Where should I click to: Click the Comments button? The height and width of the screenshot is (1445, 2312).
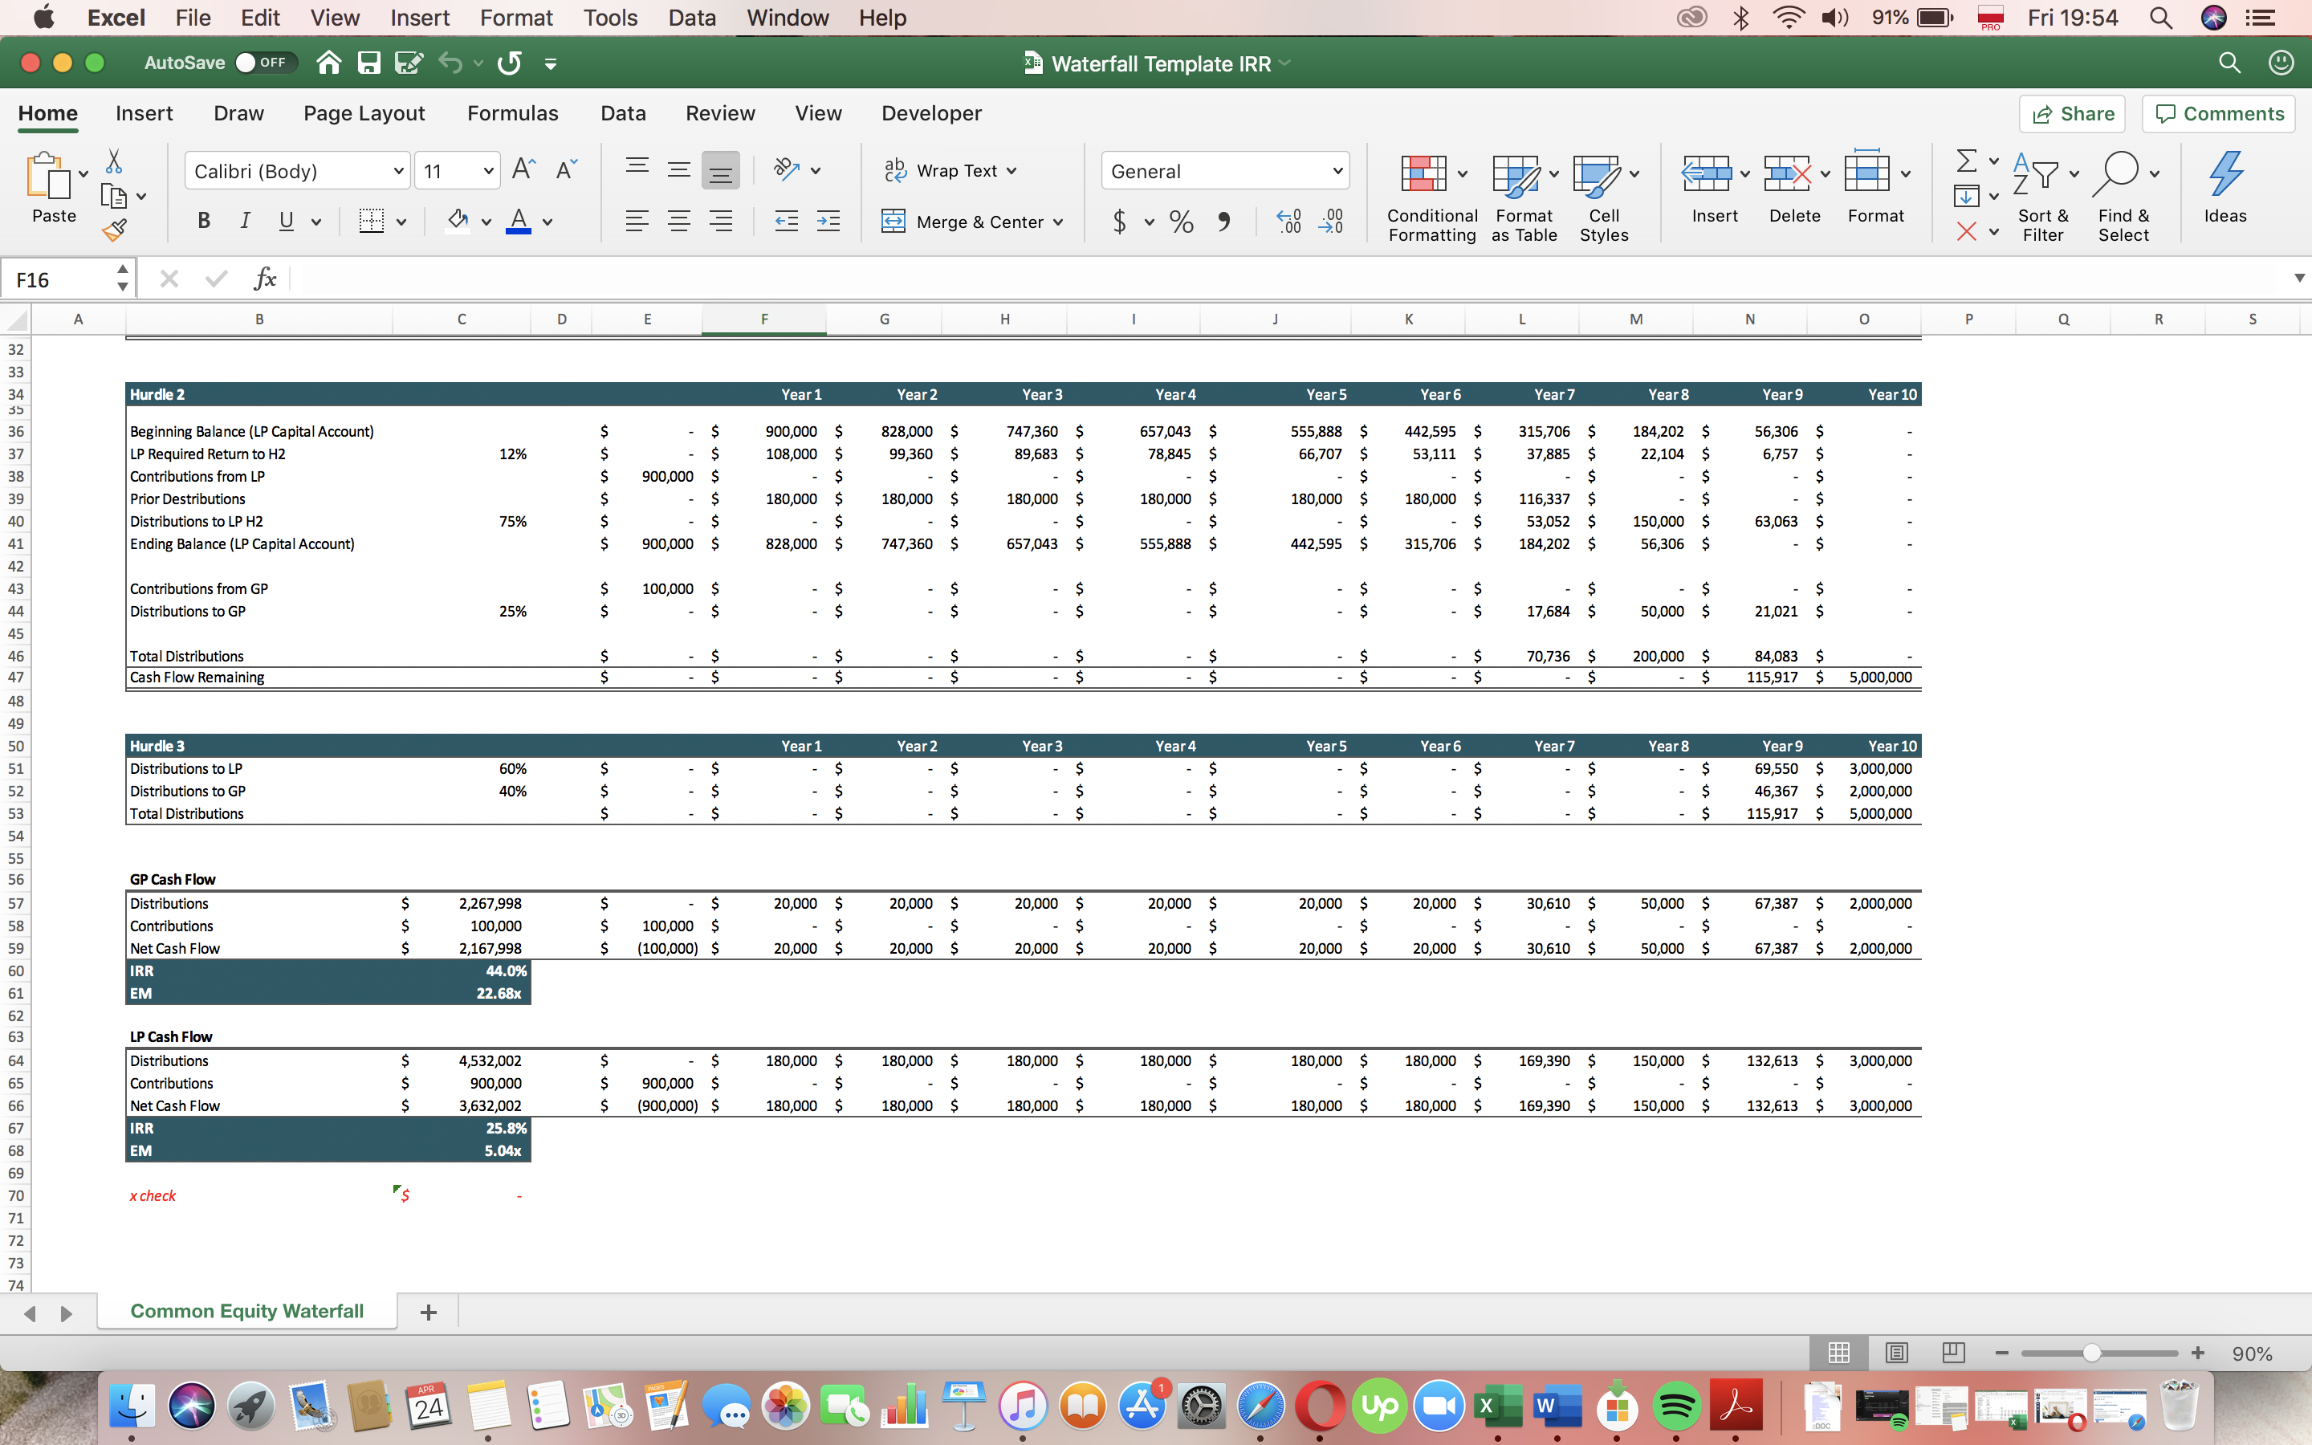pos(2218,114)
